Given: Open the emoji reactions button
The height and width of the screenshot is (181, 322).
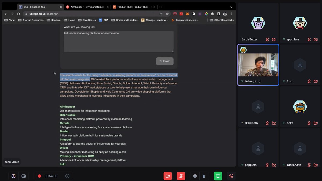Looking at the screenshot, I should click(195, 176).
